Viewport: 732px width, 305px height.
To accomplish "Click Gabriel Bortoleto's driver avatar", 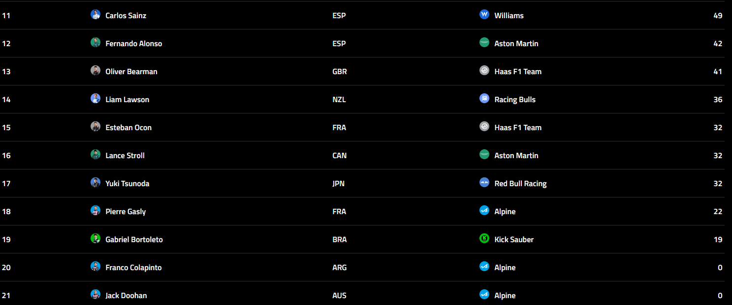I will click(95, 239).
